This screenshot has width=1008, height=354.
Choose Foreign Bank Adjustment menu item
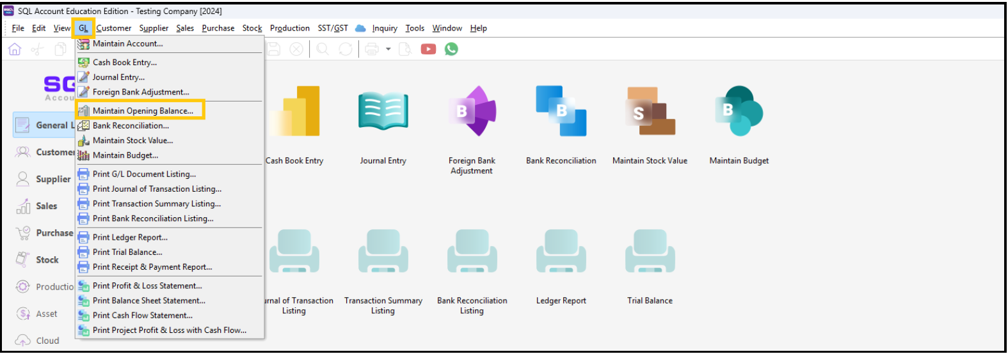pos(170,92)
